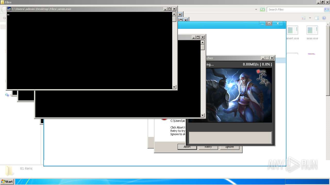Click the Abort button in the dialog
The image size is (330, 185).
pyautogui.click(x=187, y=147)
